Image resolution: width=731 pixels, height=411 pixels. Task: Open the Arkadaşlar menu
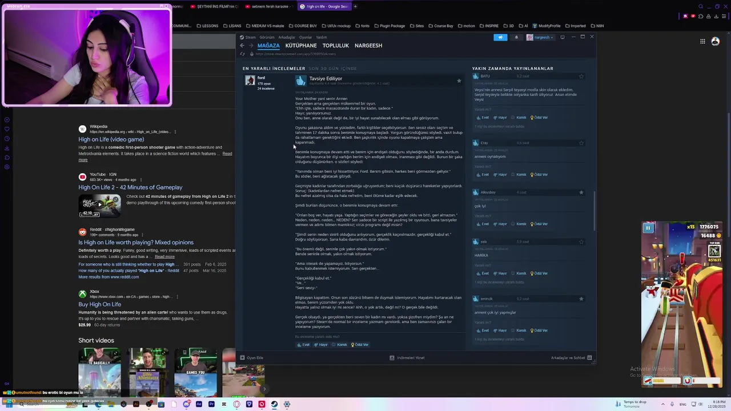click(x=287, y=37)
